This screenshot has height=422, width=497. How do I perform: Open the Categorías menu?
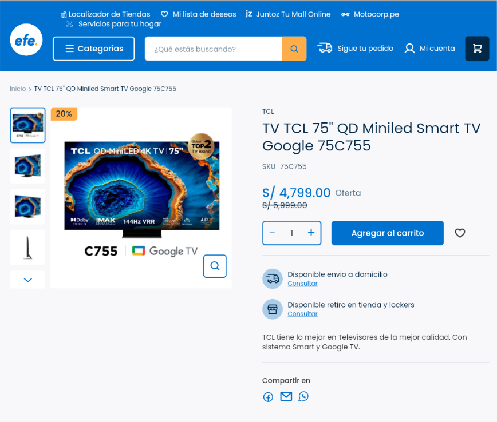tap(93, 49)
